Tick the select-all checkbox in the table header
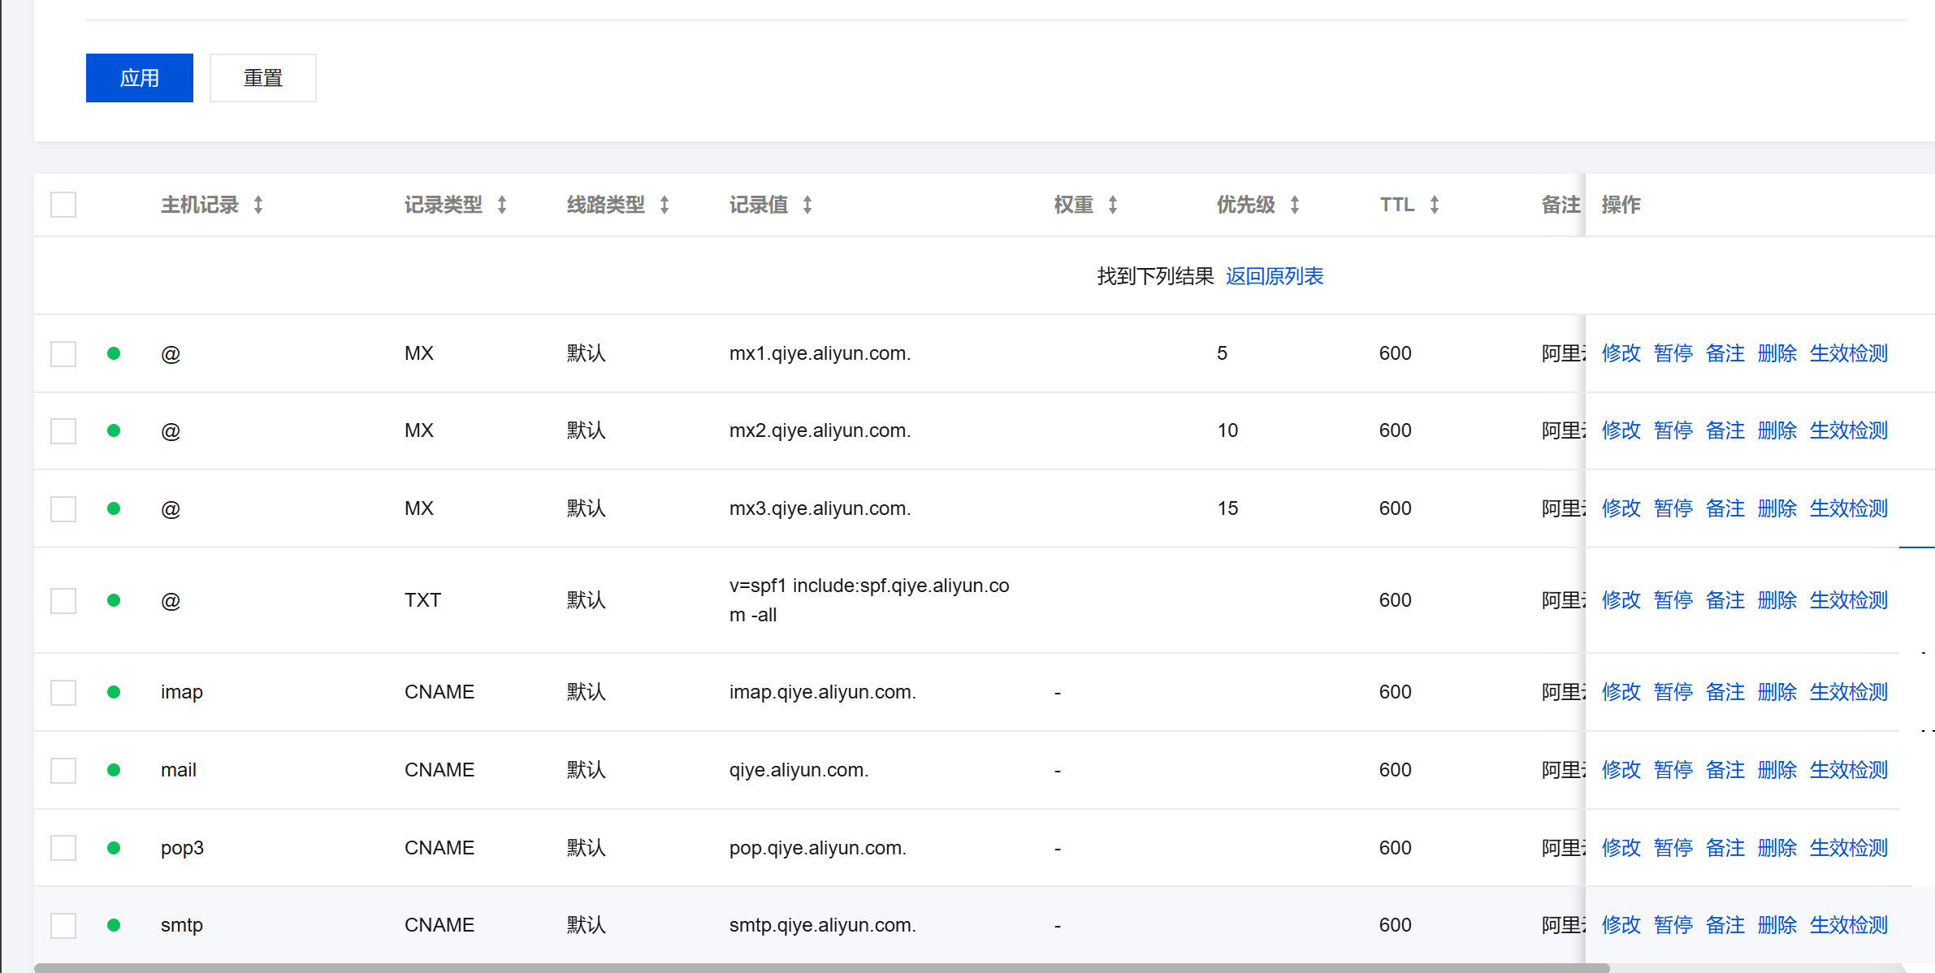Viewport: 1935px width, 973px height. click(63, 205)
